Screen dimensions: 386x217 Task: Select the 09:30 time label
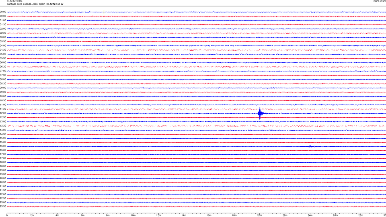(x=3, y=92)
